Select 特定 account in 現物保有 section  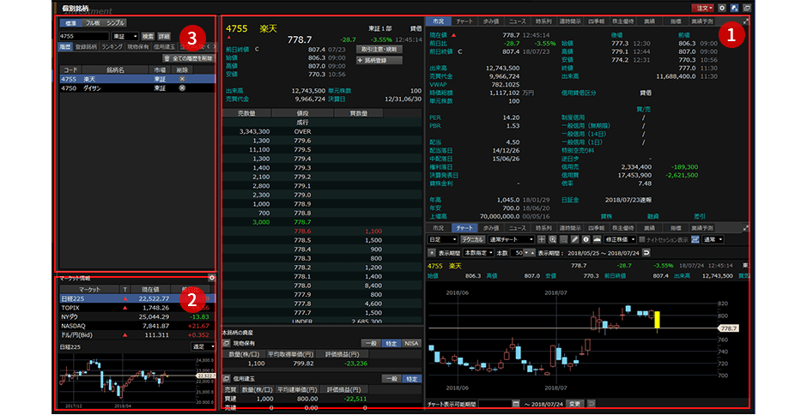(391, 343)
